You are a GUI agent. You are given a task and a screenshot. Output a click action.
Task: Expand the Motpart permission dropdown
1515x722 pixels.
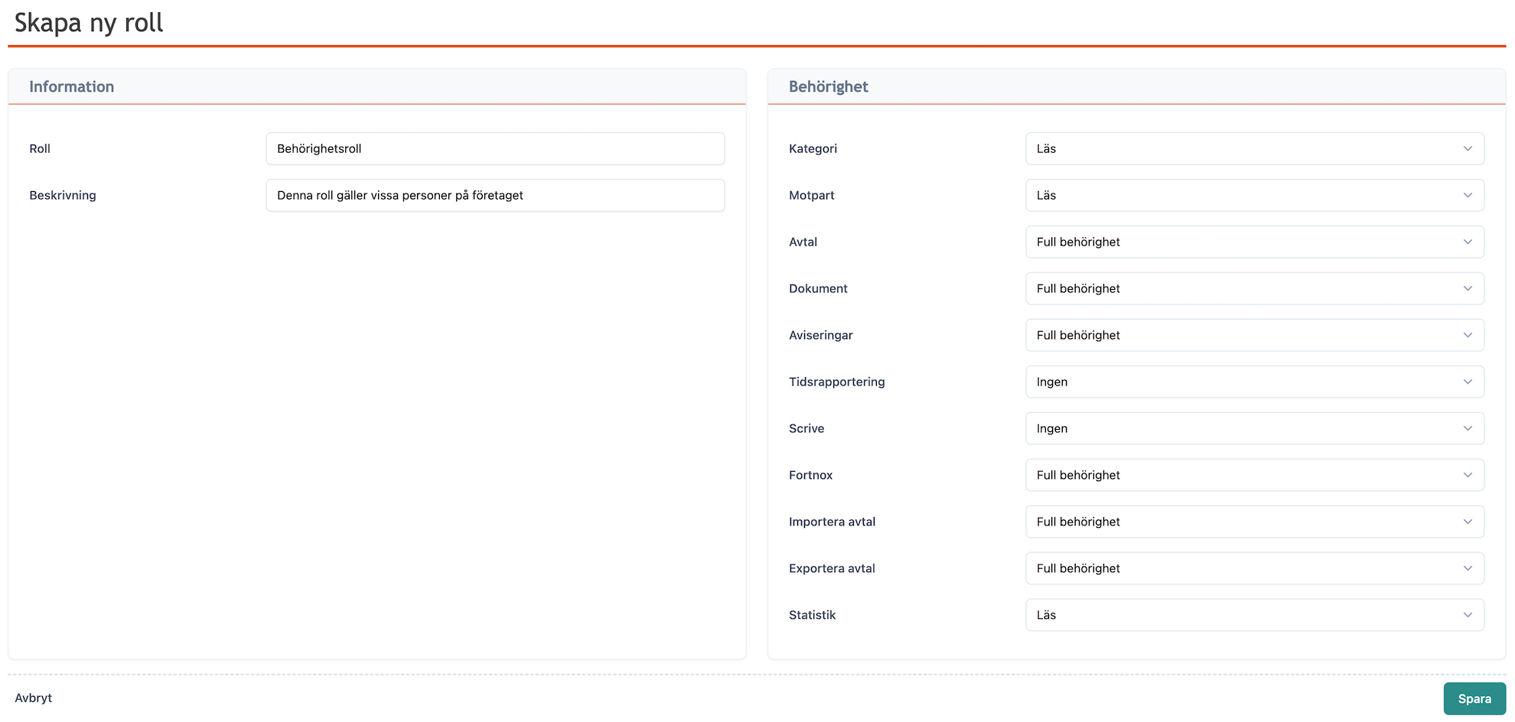click(1253, 195)
